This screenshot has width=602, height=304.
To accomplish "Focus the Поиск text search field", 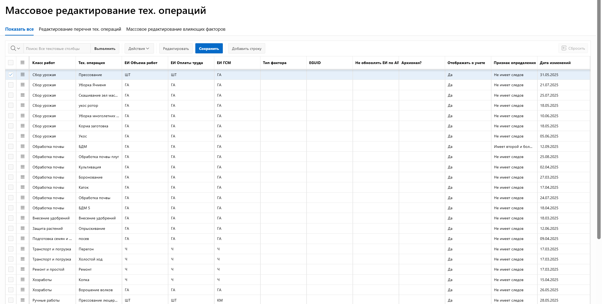I will (x=57, y=48).
